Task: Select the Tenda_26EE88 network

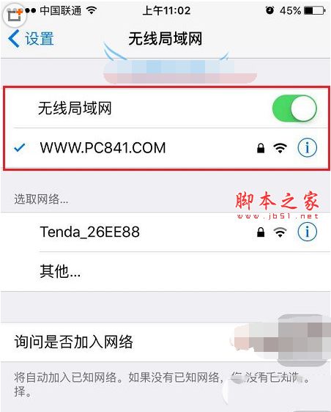Action: [x=165, y=232]
